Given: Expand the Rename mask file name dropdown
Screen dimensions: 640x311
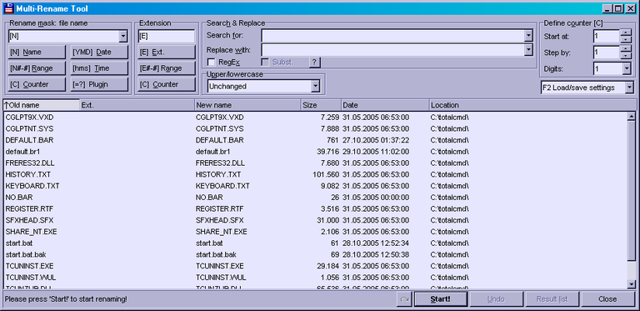Looking at the screenshot, I should pos(123,37).
